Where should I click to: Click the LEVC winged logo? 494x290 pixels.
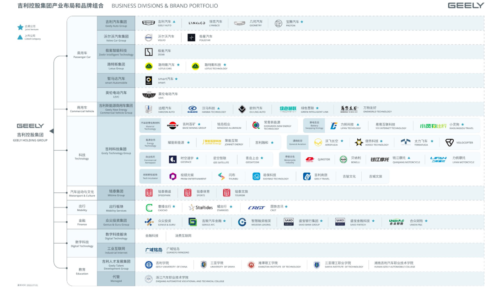pyautogui.click(x=149, y=95)
